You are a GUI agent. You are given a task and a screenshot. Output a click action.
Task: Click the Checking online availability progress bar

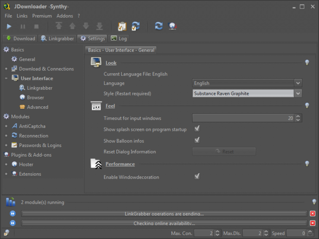pos(164,223)
